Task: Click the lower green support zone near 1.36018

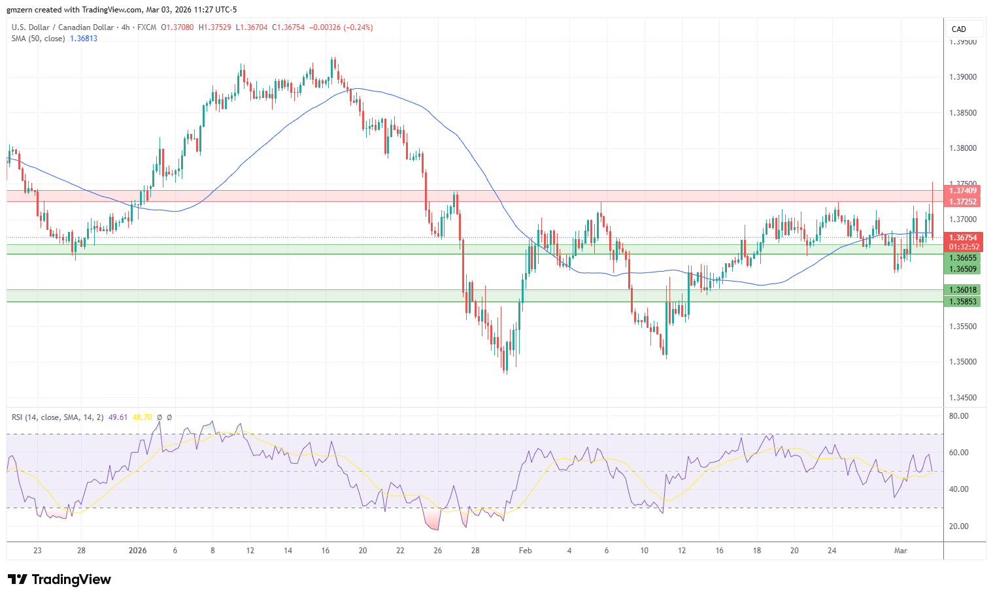Action: tap(475, 296)
